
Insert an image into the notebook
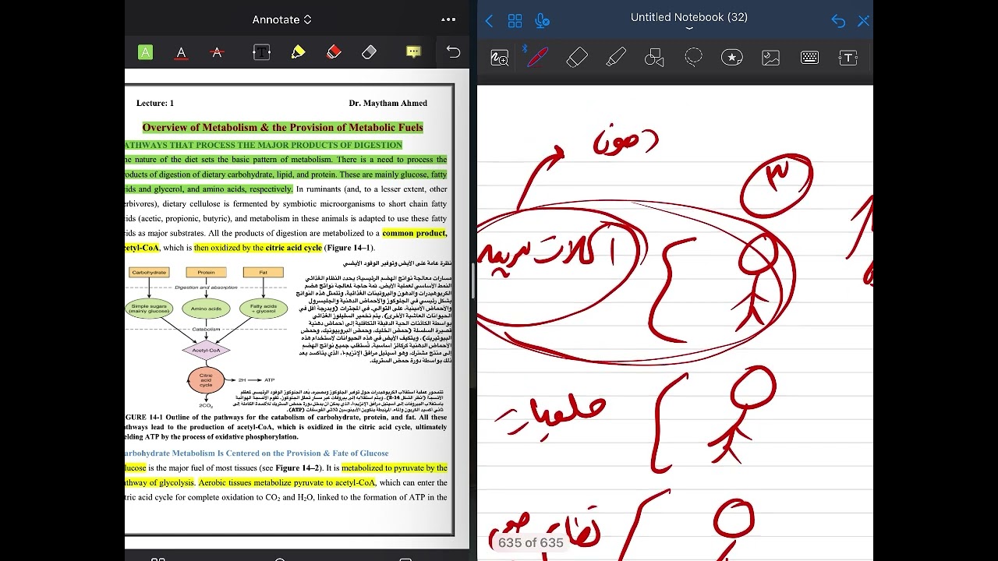coord(770,57)
